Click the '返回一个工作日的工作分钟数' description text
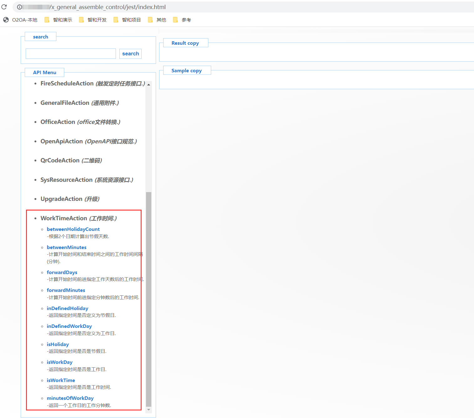 (79, 405)
